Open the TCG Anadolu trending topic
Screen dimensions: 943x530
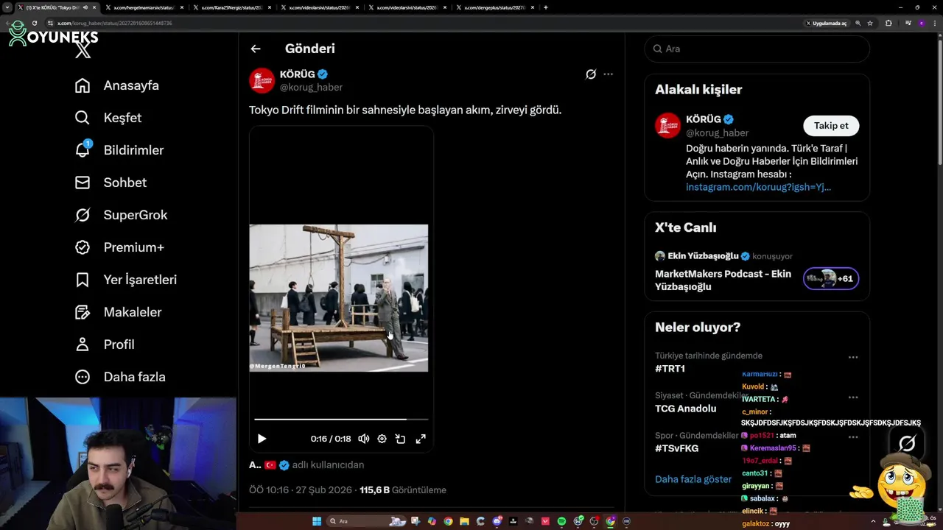point(685,409)
